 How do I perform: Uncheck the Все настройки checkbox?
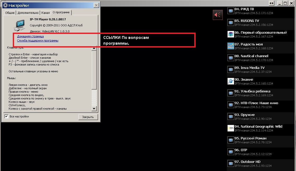coord(7,116)
